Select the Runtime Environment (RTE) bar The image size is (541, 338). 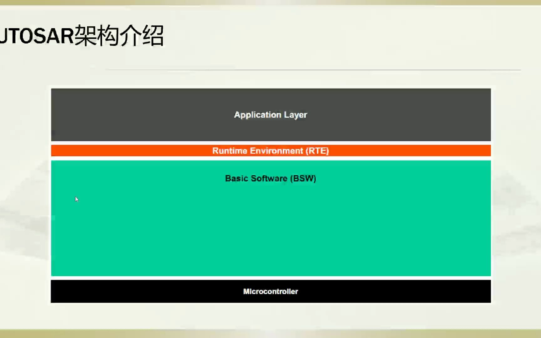click(x=271, y=151)
